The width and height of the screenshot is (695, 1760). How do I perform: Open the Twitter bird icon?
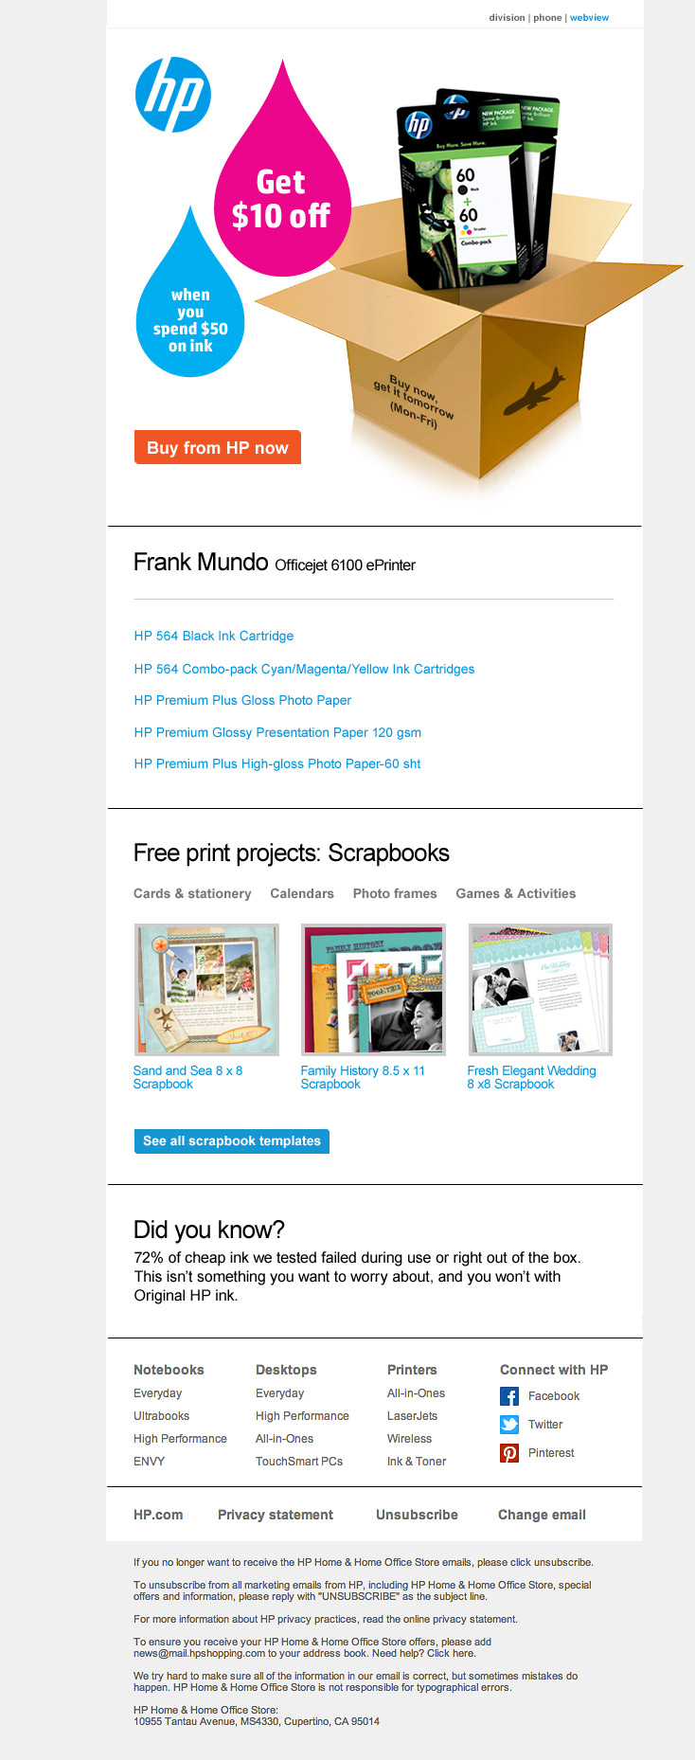tap(509, 1425)
